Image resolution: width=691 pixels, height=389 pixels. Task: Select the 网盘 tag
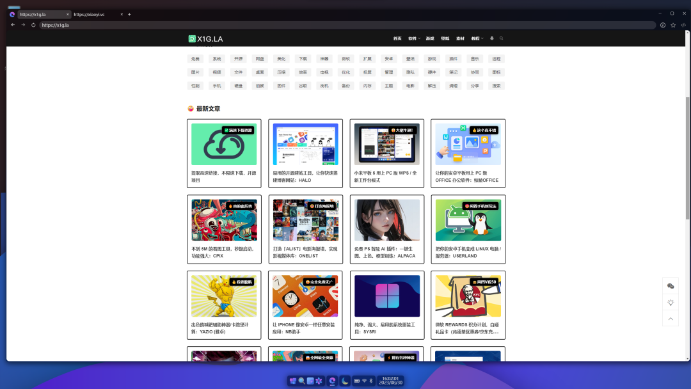pyautogui.click(x=260, y=59)
